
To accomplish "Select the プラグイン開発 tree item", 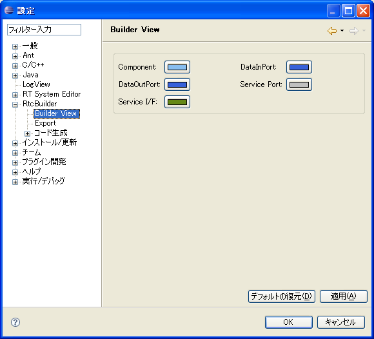I will [x=44, y=162].
